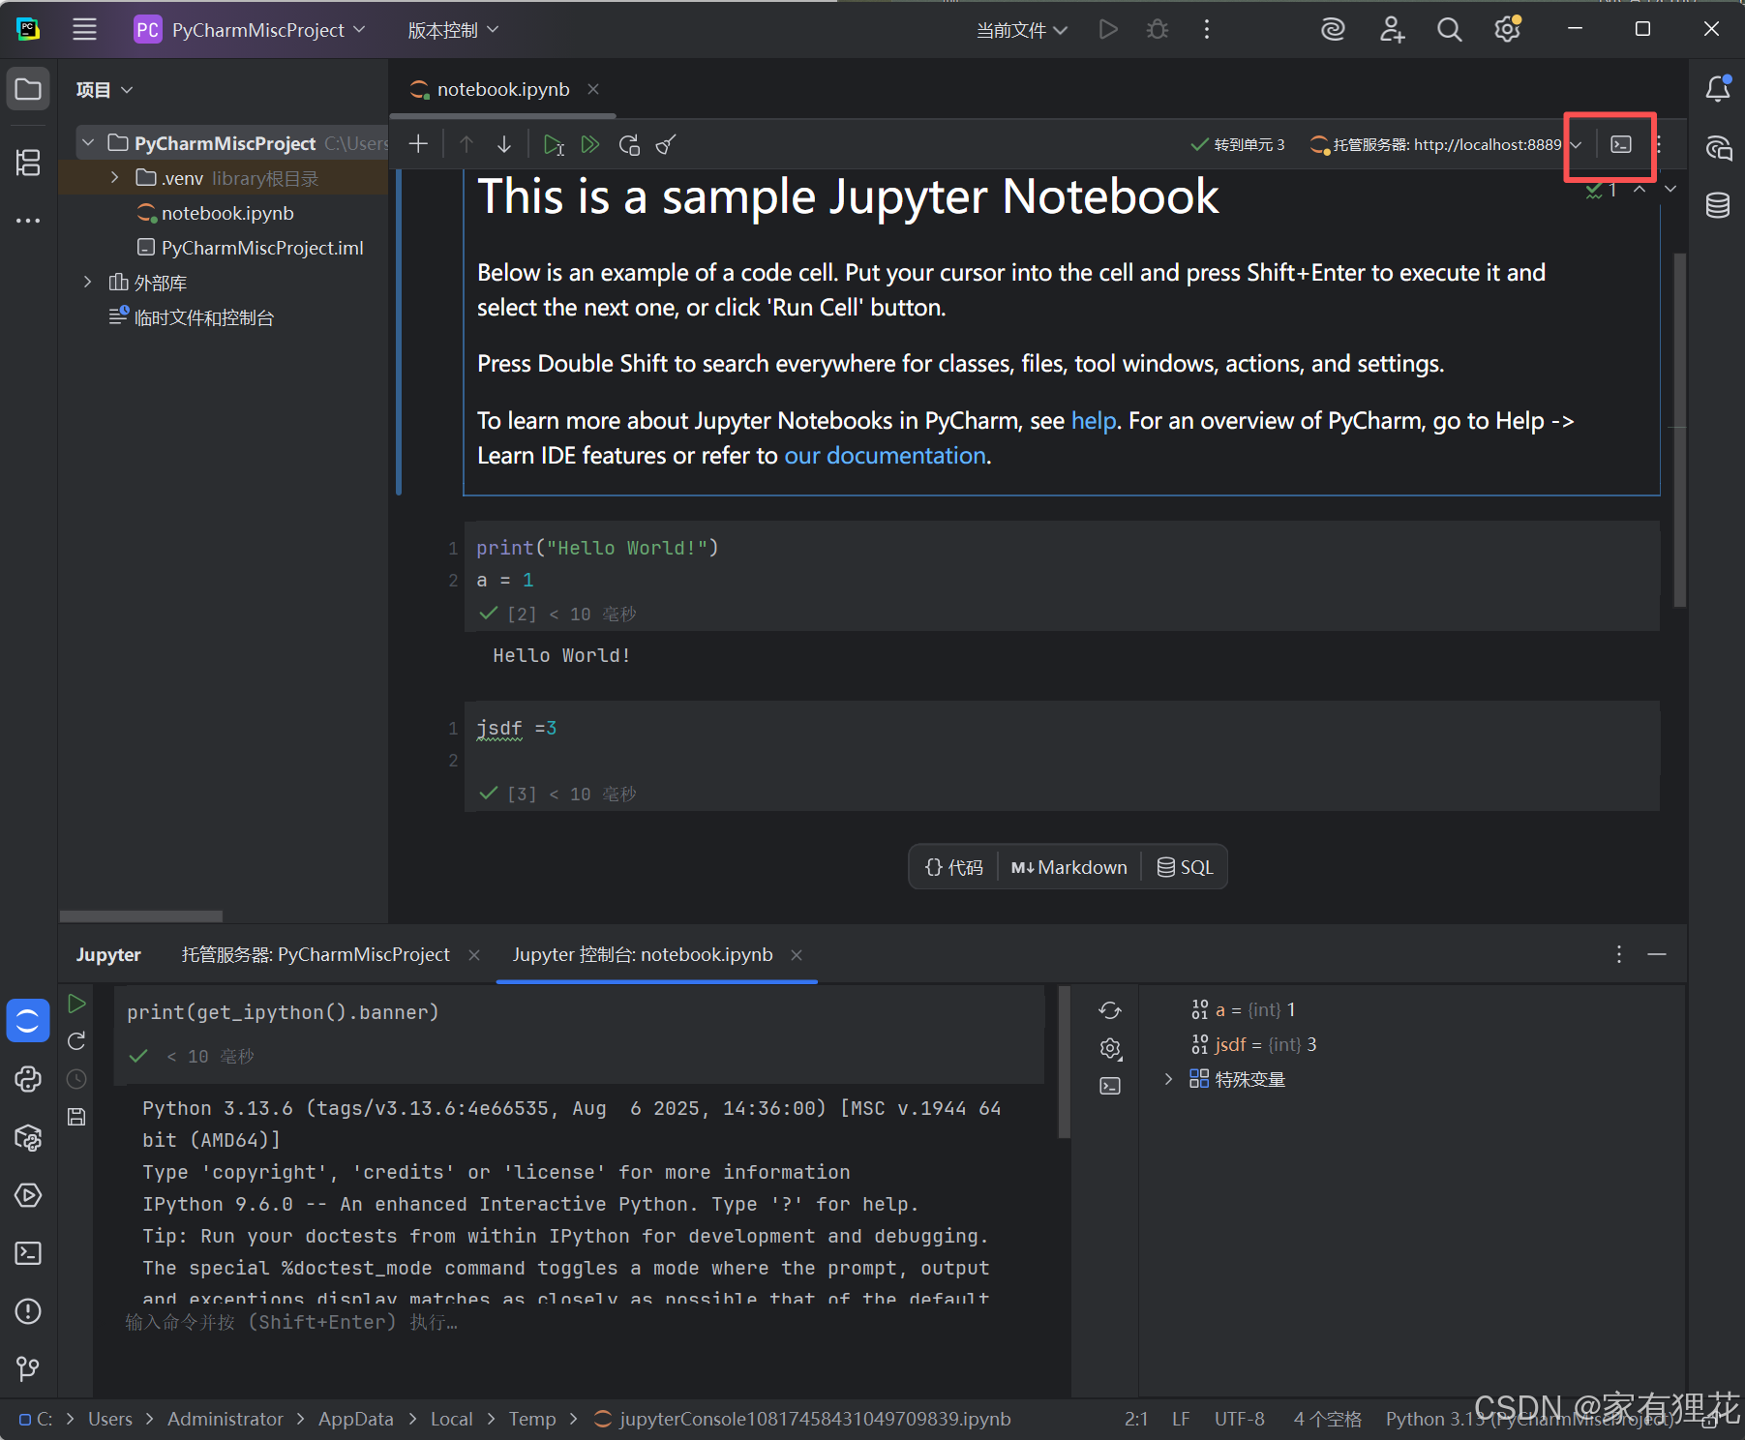
Task: Open the Structure tool window icon
Action: point(28,162)
